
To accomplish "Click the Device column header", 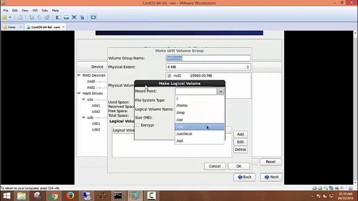I will 97,67.
